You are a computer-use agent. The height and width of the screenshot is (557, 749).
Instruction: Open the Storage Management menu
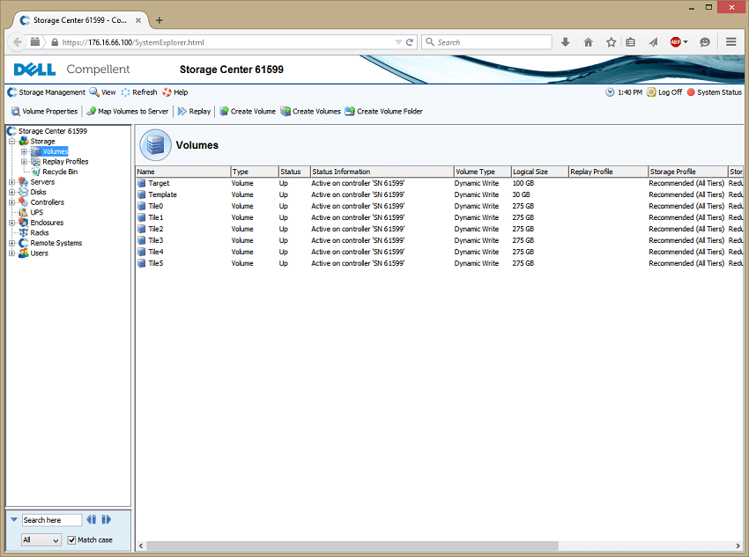point(47,92)
